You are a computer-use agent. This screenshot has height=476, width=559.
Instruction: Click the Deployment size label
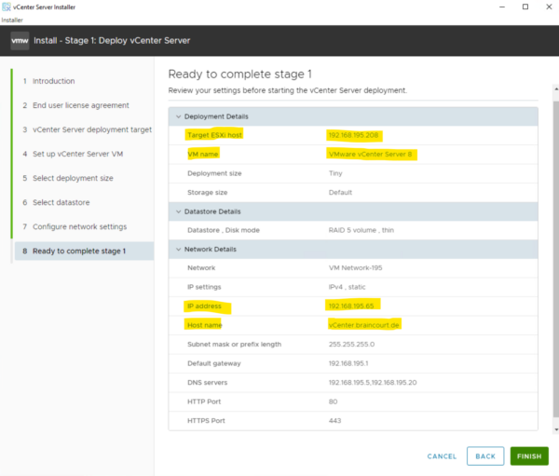[214, 173]
